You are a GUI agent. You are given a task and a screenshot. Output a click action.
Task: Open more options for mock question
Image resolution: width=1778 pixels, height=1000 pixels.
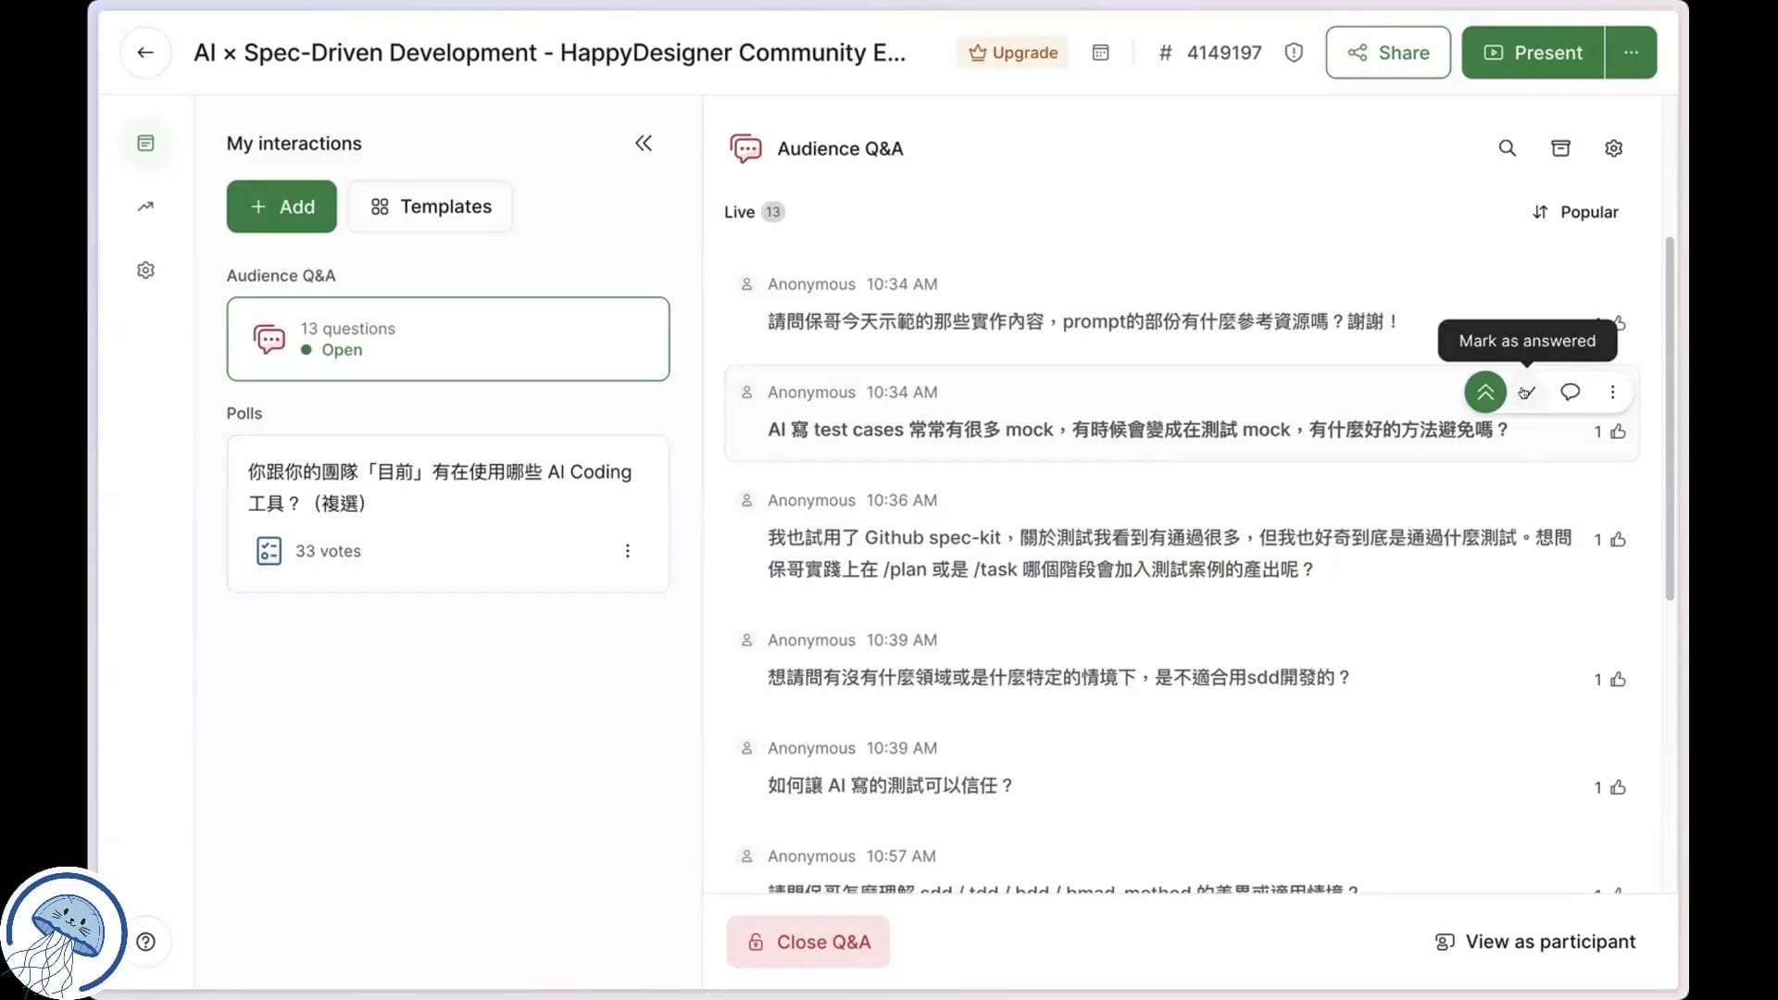[1612, 393]
